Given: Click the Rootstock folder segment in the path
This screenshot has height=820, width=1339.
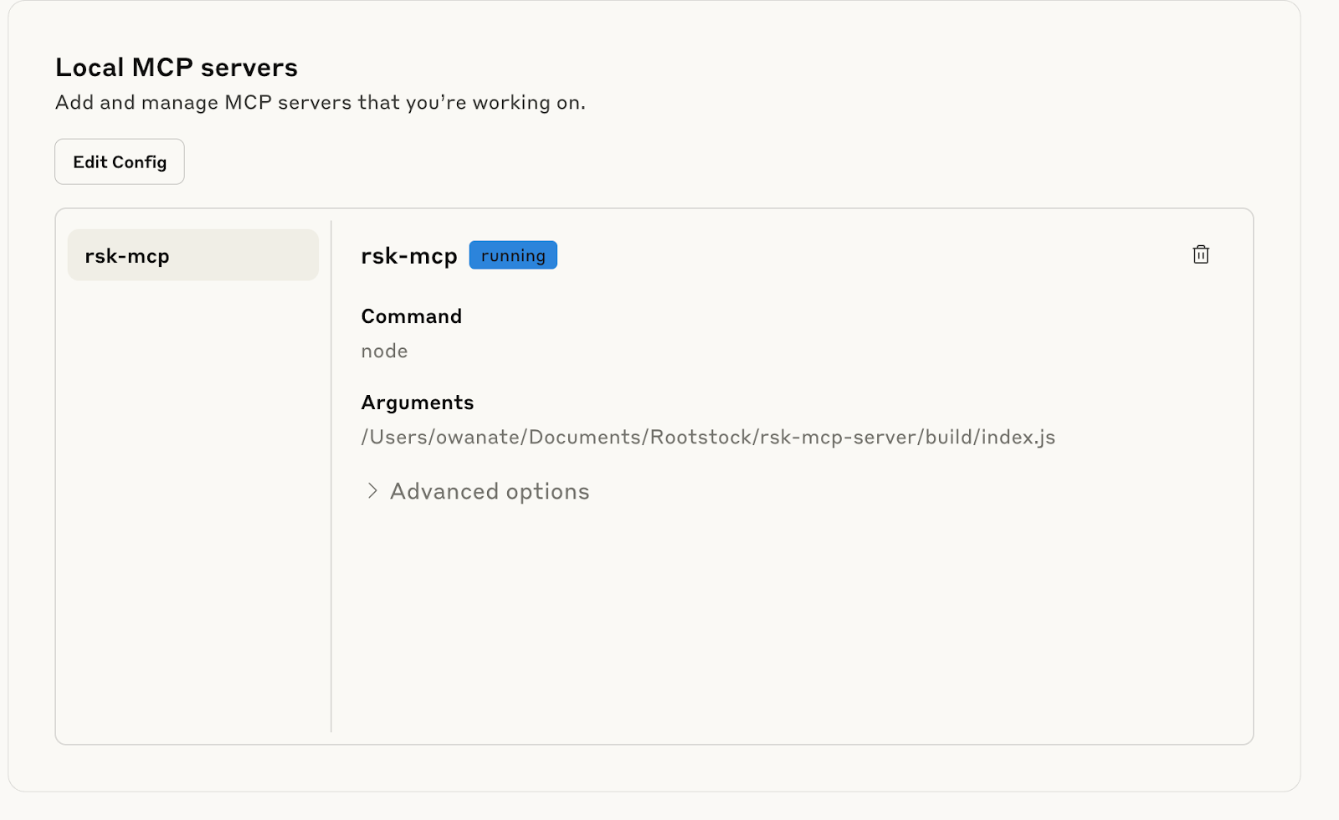Looking at the screenshot, I should pos(700,438).
